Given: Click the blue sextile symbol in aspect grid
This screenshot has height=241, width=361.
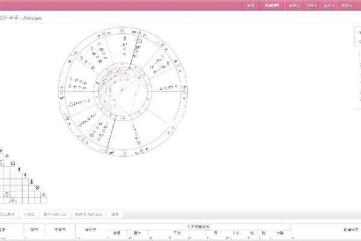Looking at the screenshot, I should pos(7,194).
